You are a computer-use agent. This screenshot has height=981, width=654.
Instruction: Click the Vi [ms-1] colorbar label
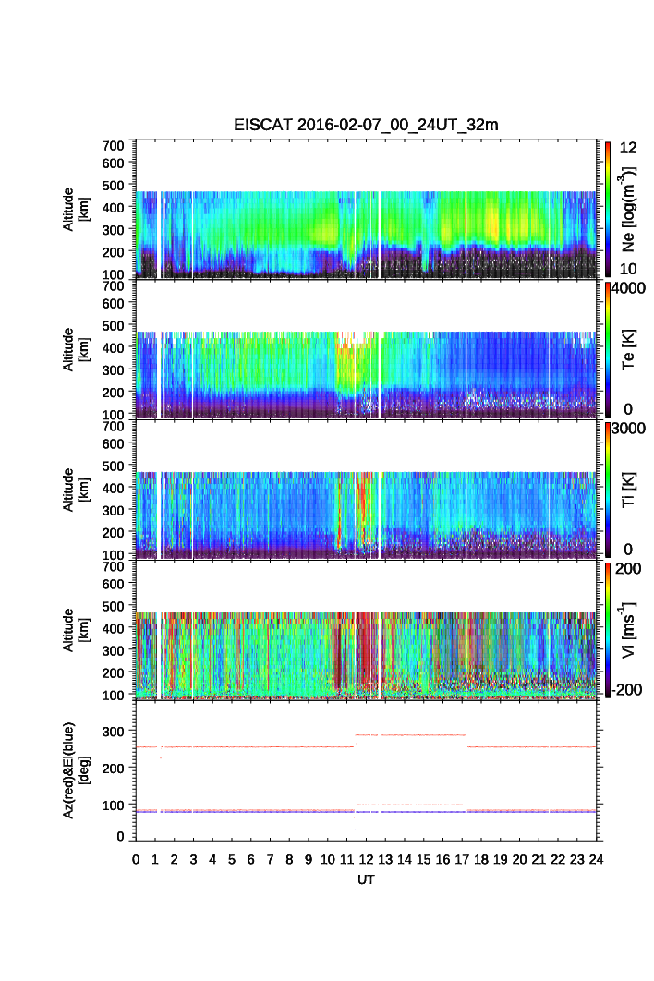point(628,630)
